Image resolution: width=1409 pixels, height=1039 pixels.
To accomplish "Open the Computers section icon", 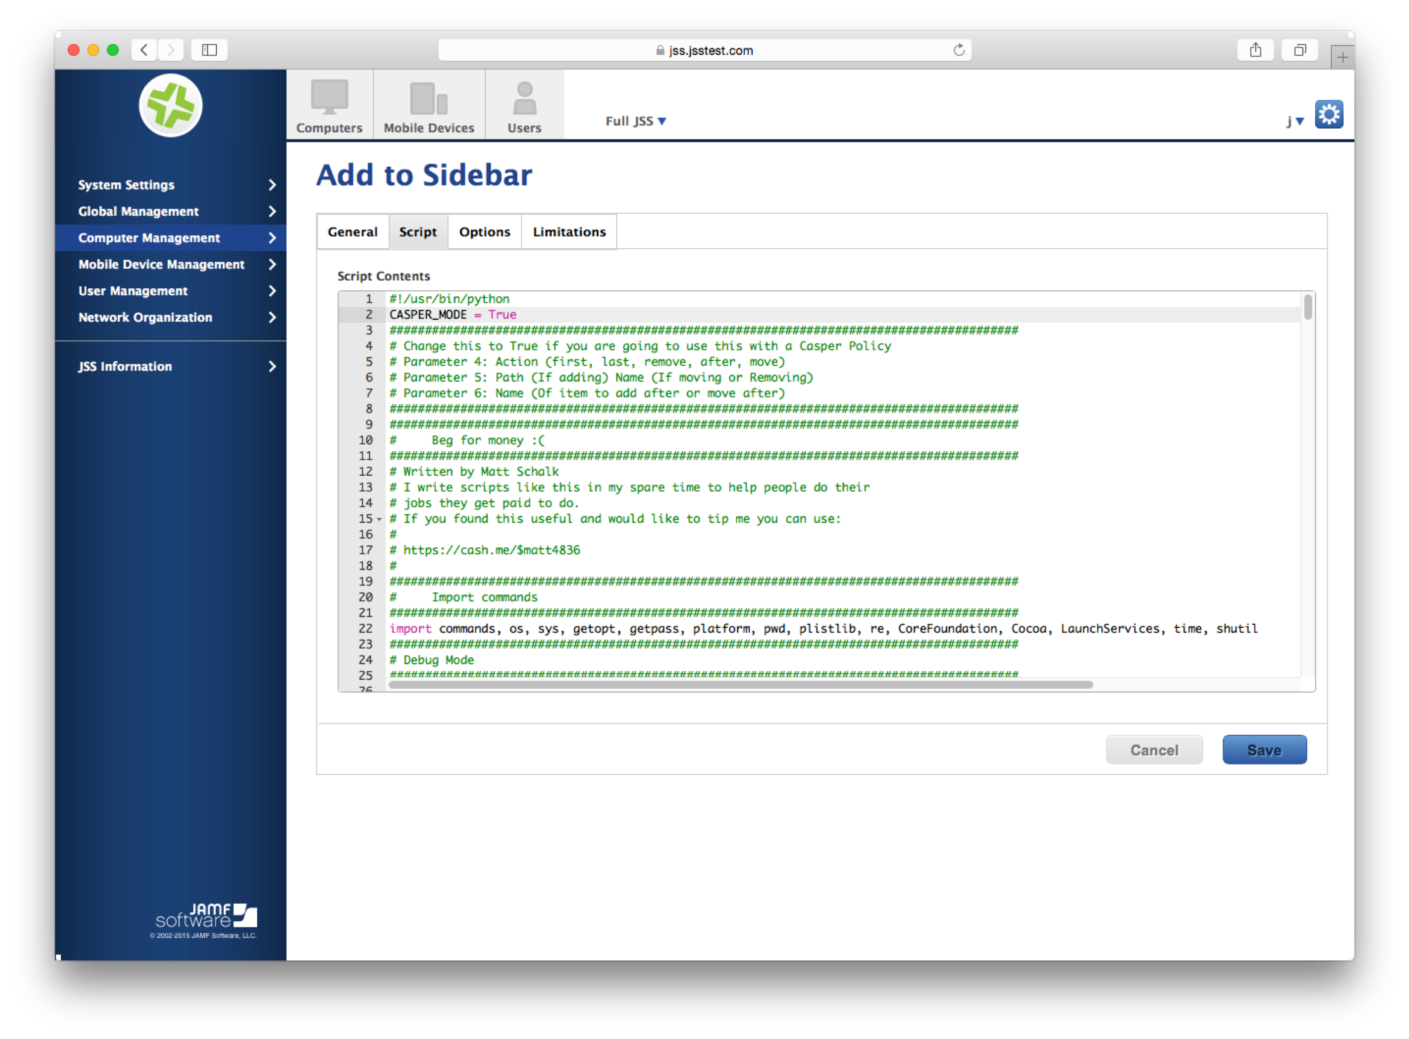I will pos(330,106).
